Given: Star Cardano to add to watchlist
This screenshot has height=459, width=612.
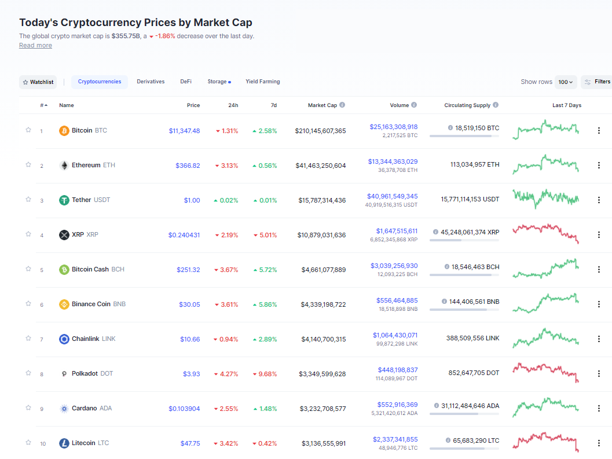Looking at the screenshot, I should pos(28,408).
